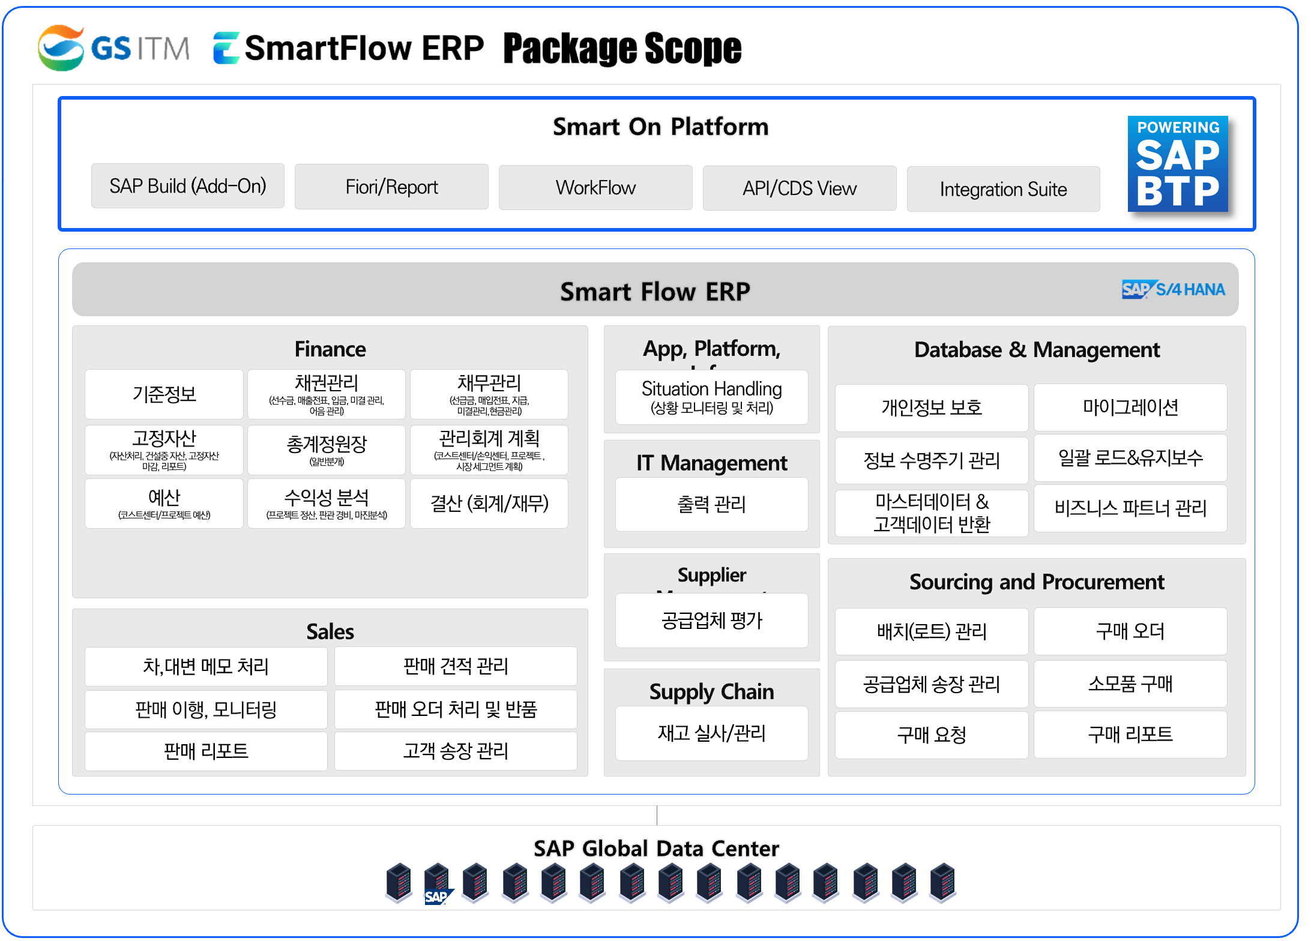1311x941 pixels.
Task: Select the SmartFlow ERP logo icon
Action: pyautogui.click(x=228, y=48)
